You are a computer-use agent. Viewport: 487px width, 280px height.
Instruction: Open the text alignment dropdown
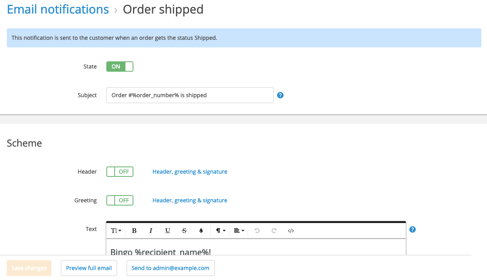239,231
